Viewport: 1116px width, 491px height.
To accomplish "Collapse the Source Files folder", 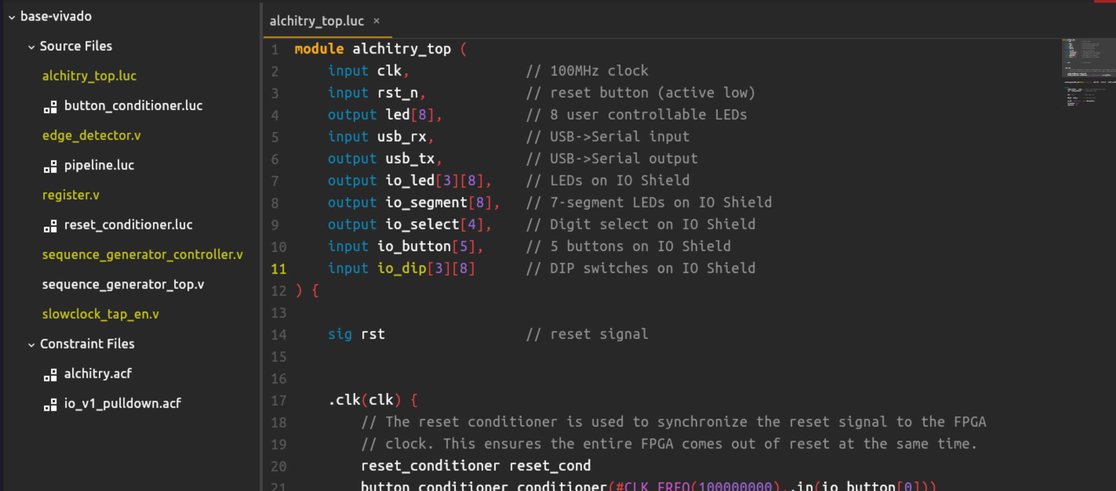I will pyautogui.click(x=31, y=47).
